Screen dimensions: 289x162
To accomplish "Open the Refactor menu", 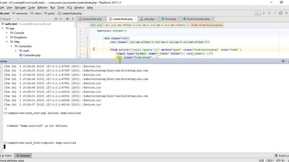I will [42, 8].
